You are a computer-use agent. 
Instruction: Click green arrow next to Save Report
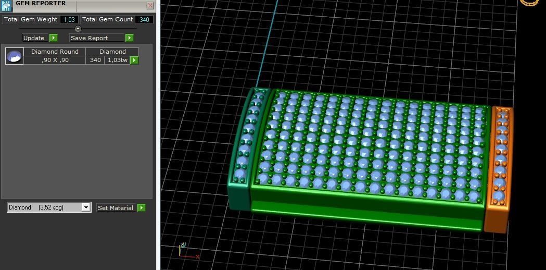129,38
